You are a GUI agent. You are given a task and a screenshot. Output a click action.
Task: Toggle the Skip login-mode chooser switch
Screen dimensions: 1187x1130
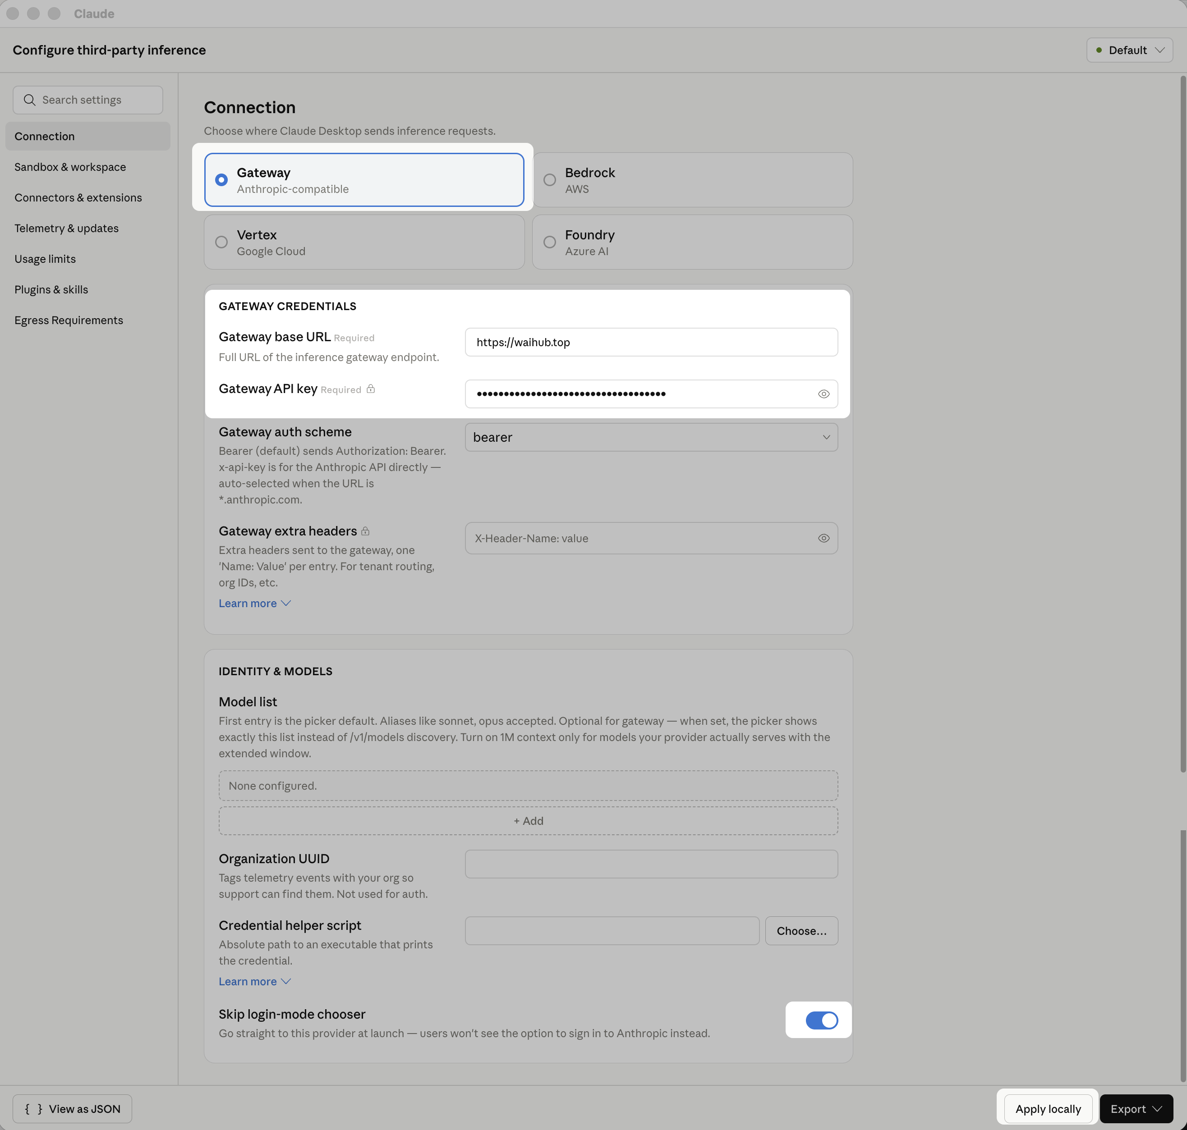coord(821,1020)
